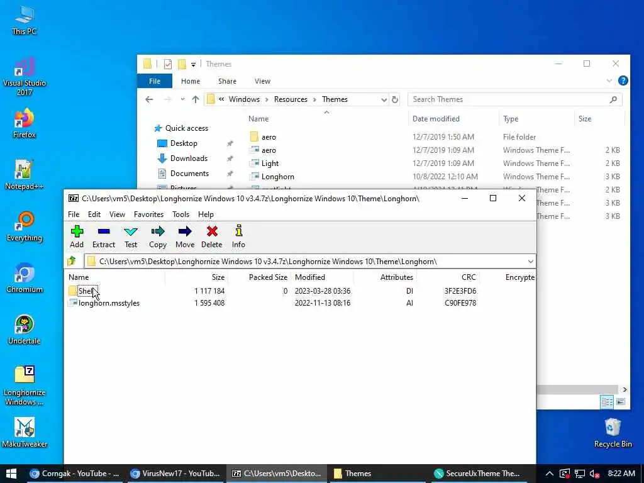The width and height of the screenshot is (644, 483).
Task: Go up one folder level in 7-Zip
Action: [72, 261]
